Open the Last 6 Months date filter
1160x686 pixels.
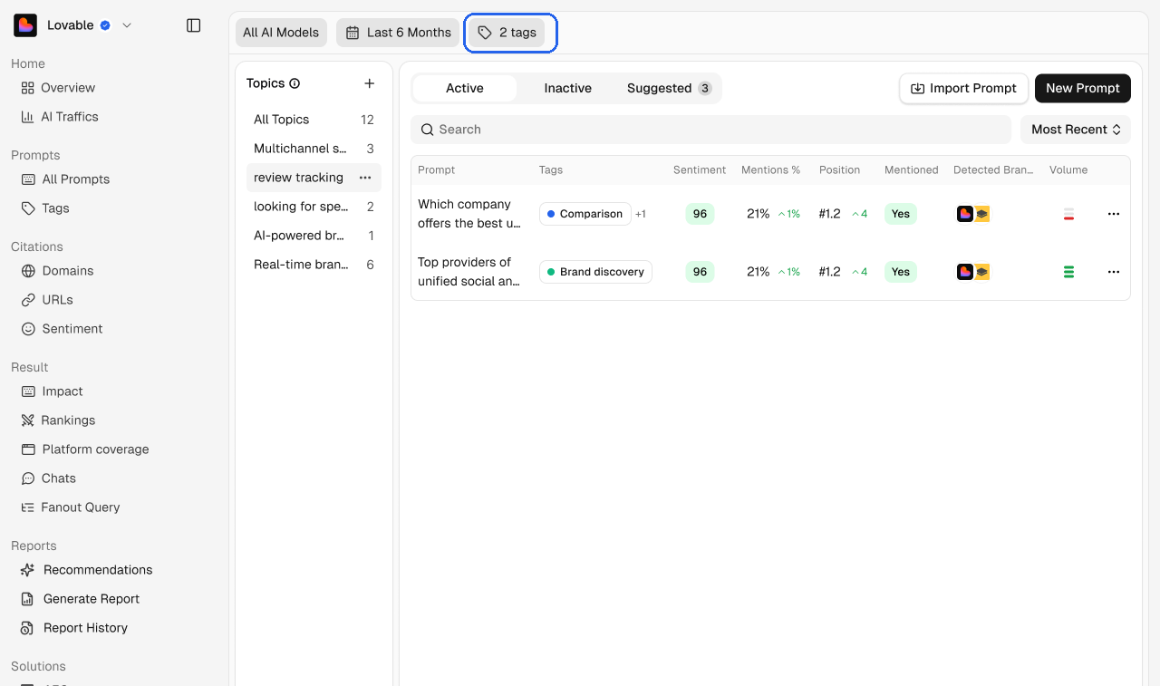[398, 33]
